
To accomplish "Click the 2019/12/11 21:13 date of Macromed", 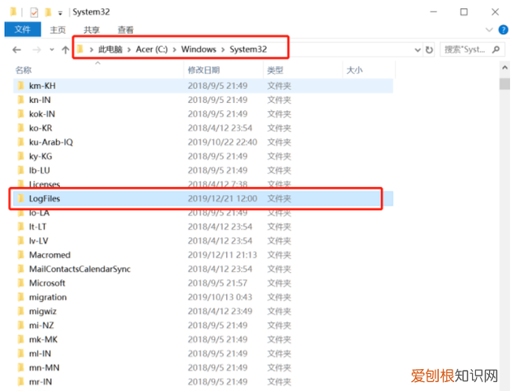I will click(x=222, y=255).
